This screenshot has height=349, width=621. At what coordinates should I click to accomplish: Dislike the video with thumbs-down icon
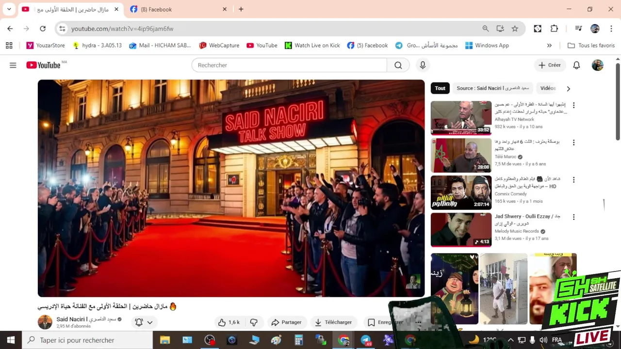click(x=254, y=322)
